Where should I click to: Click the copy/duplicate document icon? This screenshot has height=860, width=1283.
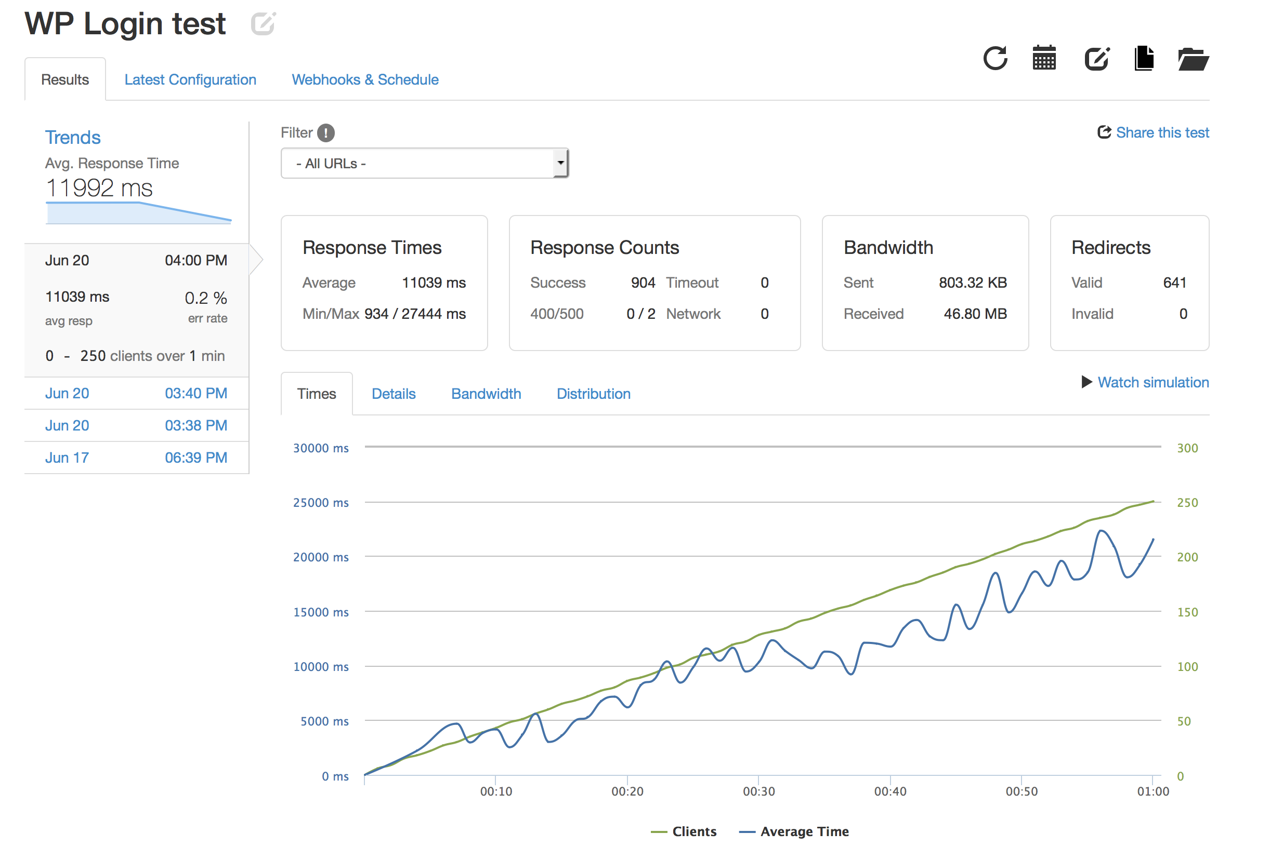point(1144,58)
